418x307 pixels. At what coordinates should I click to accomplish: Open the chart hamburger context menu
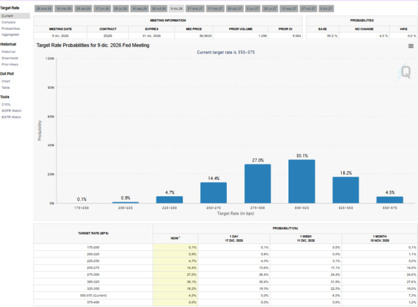(411, 46)
